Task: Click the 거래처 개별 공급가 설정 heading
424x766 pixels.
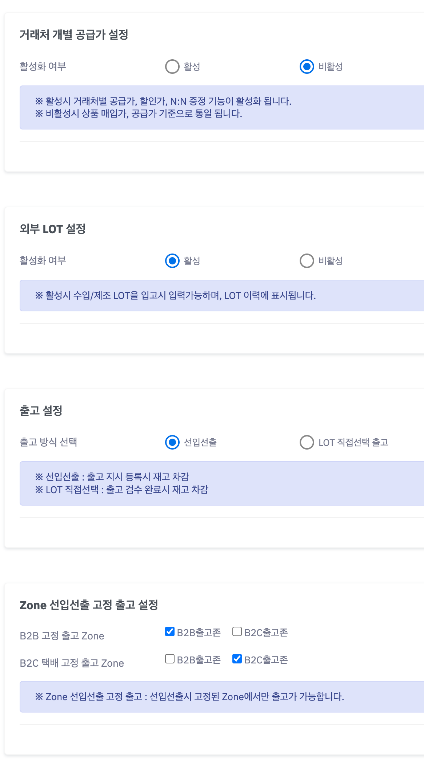Action: (x=74, y=35)
